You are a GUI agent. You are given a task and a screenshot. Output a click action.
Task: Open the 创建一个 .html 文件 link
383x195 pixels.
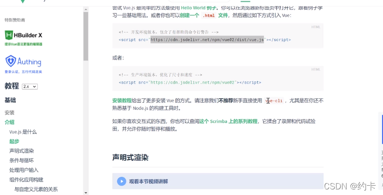coord(204,15)
